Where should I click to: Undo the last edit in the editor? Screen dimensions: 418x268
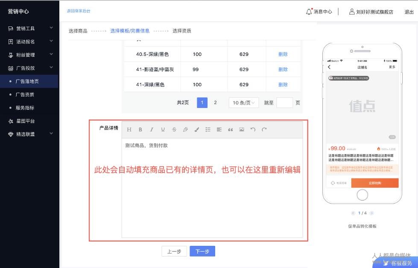(253, 130)
